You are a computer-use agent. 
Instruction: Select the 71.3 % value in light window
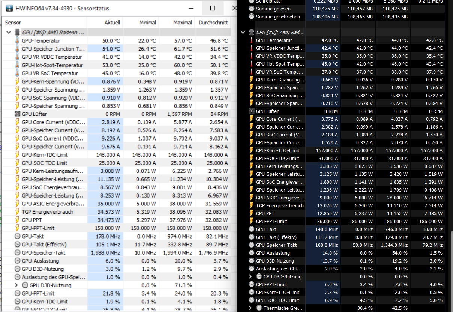coord(184,285)
